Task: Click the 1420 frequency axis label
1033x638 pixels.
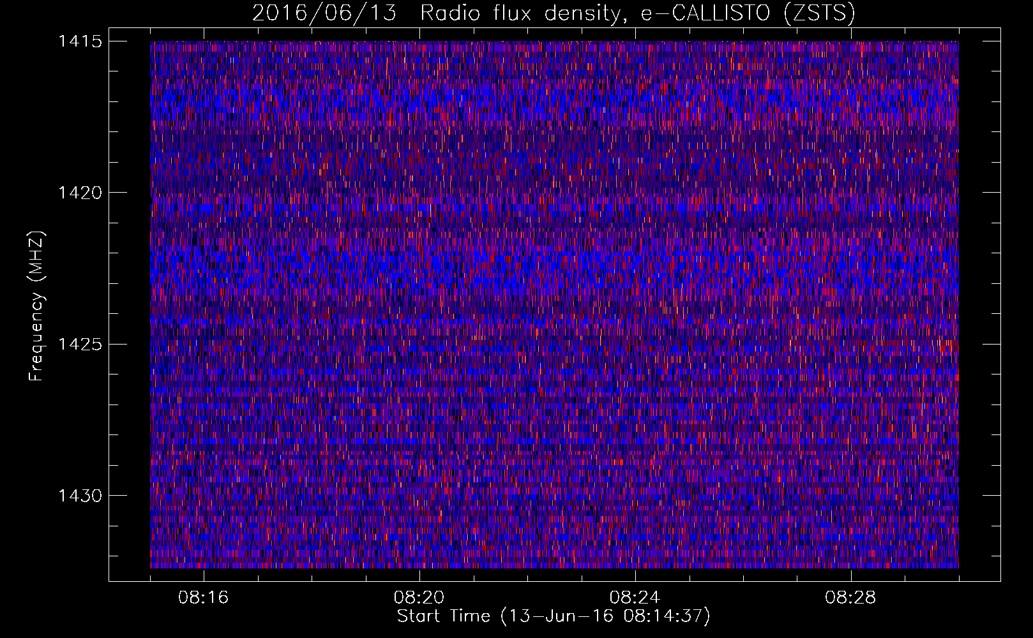Action: [x=80, y=193]
